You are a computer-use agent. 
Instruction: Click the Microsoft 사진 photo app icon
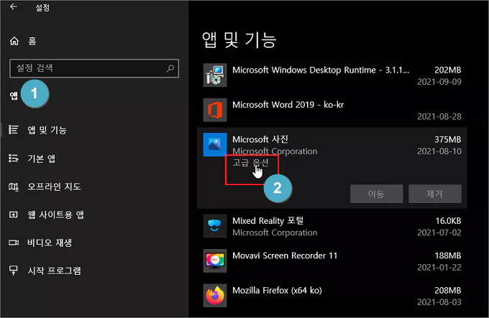[x=215, y=144]
